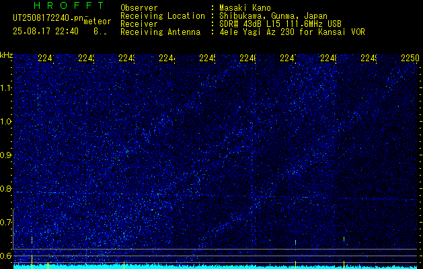This screenshot has width=423, height=269.
Task: Select the timestamp 25.08.17 22:40
Action: pos(46,32)
